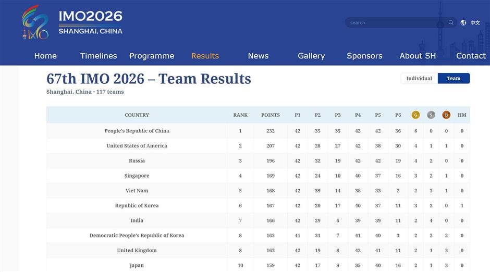Open the Results menu item
The image size is (490, 272).
click(x=205, y=56)
